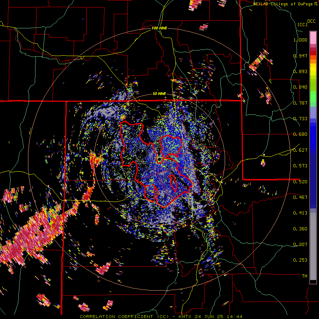This screenshot has height=319, width=319.
Task: Click the 0.413 scale value
Action: coord(300,213)
